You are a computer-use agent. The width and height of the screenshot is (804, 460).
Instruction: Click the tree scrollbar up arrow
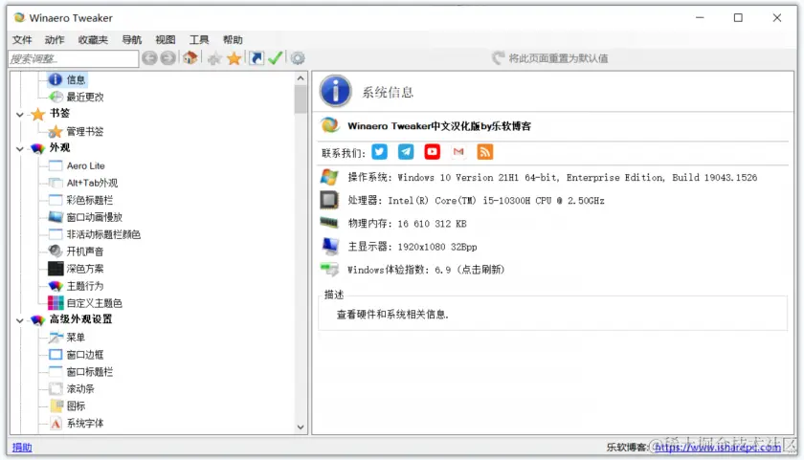pos(301,78)
